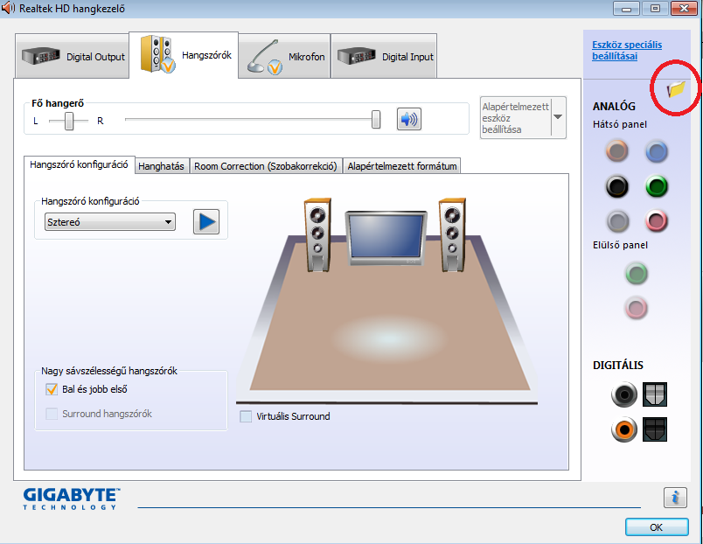Open the Hanghatás tab

[x=162, y=166]
